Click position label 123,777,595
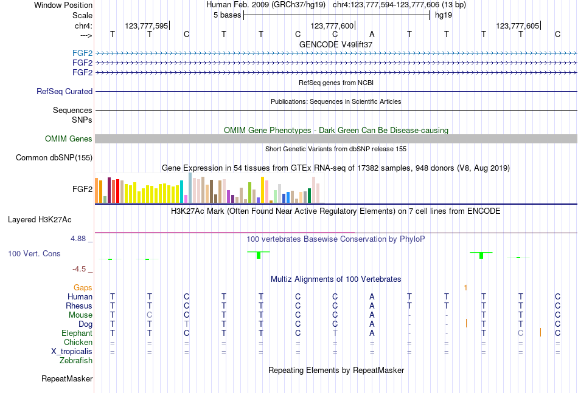The width and height of the screenshot is (578, 393). tap(147, 26)
